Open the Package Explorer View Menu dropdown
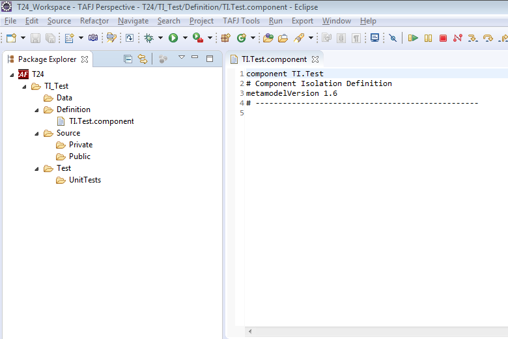Image resolution: width=508 pixels, height=339 pixels. tap(182, 59)
